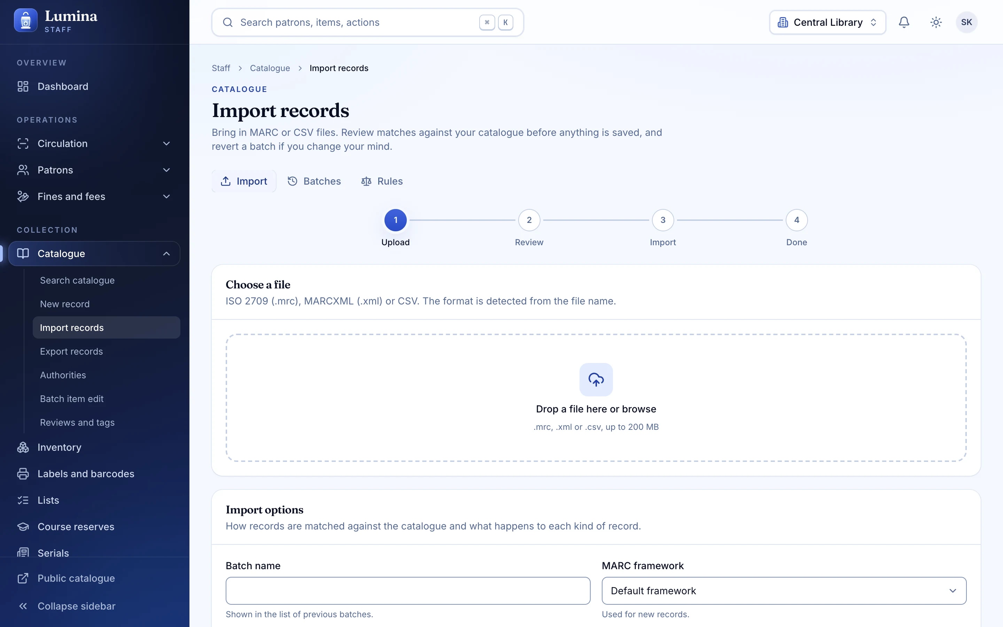Click the cloud upload icon in drop zone
Viewport: 1003px width, 627px height.
click(596, 379)
